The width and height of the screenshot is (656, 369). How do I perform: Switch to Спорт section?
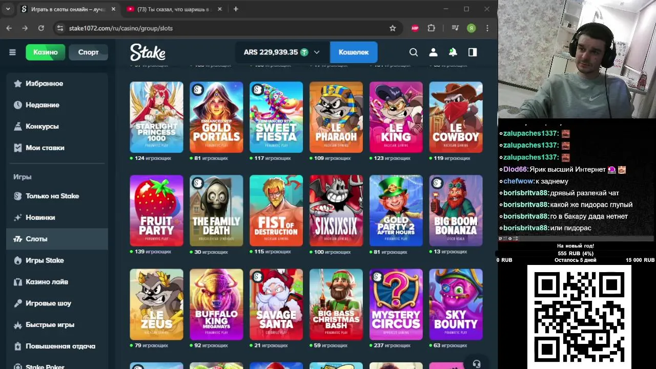coord(88,52)
